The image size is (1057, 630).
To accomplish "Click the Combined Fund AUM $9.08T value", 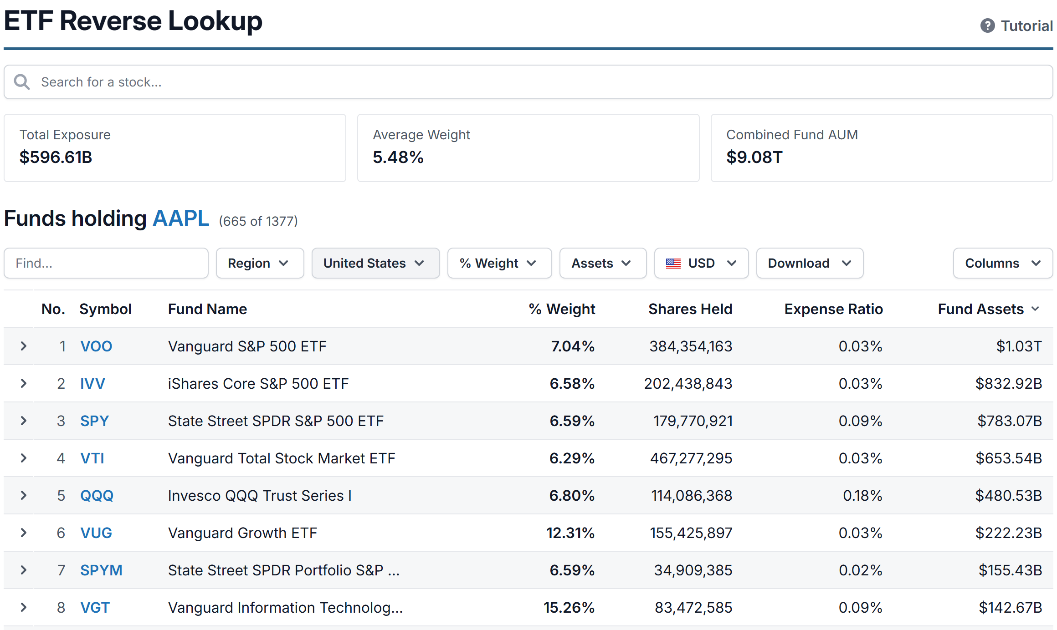I will (x=754, y=157).
